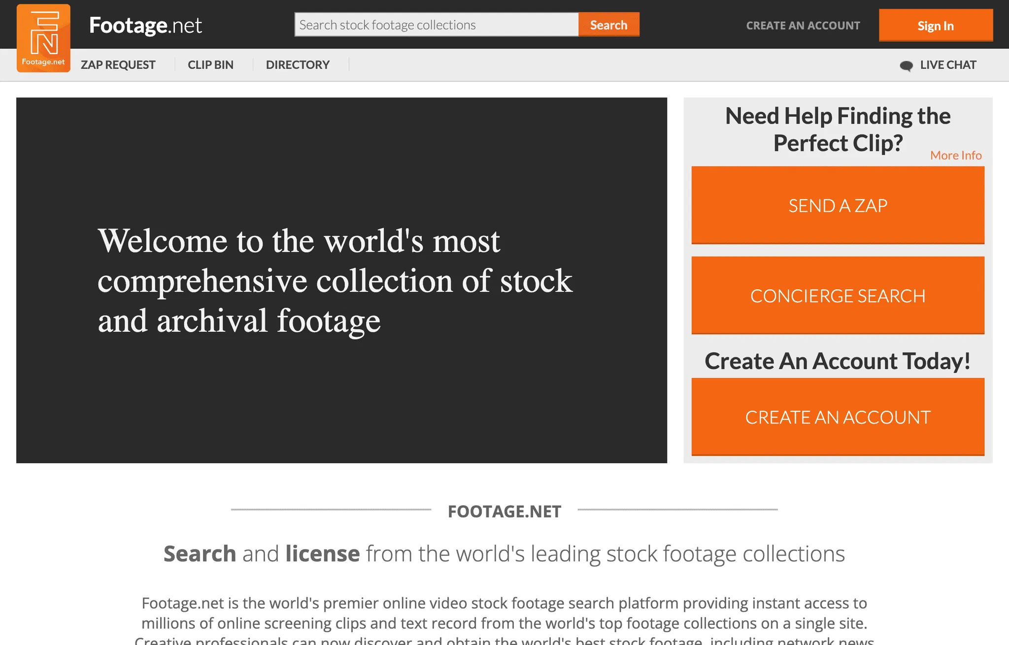This screenshot has width=1009, height=645.
Task: Open the header Create An Account link
Action: 803,26
